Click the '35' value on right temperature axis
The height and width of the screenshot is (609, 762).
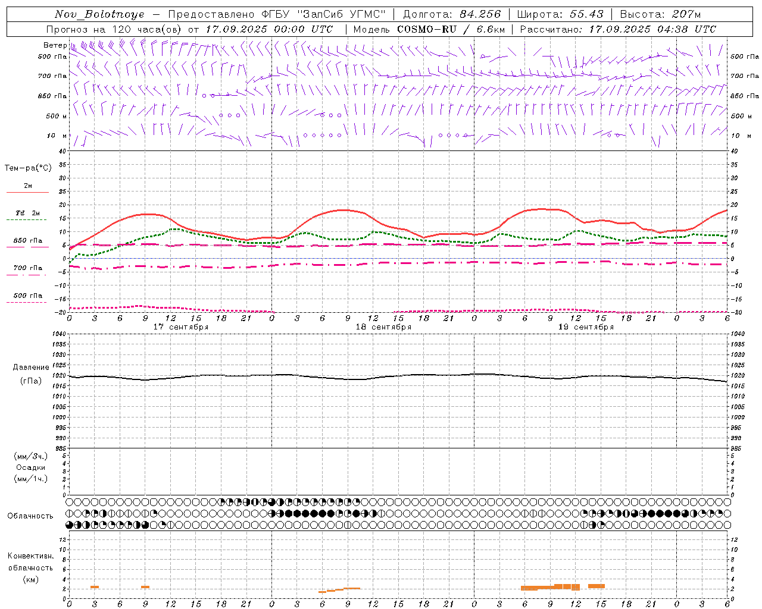point(734,165)
